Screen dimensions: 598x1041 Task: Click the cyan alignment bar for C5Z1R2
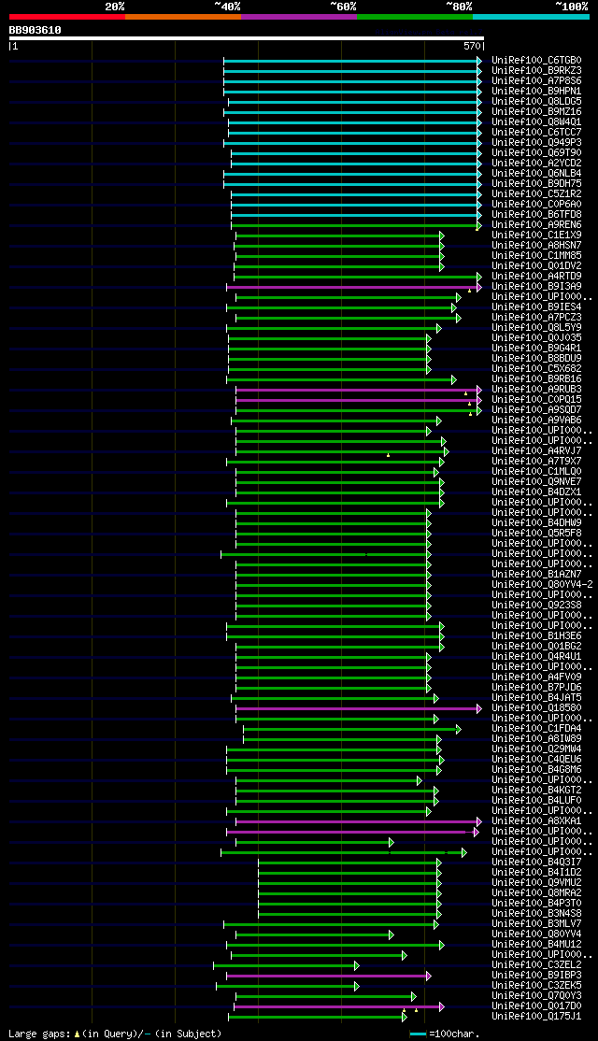pyautogui.click(x=356, y=194)
